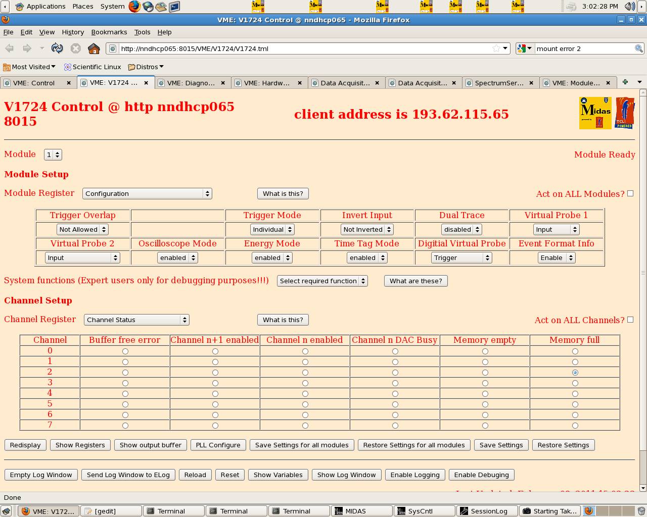Open the Select required function dropdown
The width and height of the screenshot is (647, 517).
tap(322, 281)
